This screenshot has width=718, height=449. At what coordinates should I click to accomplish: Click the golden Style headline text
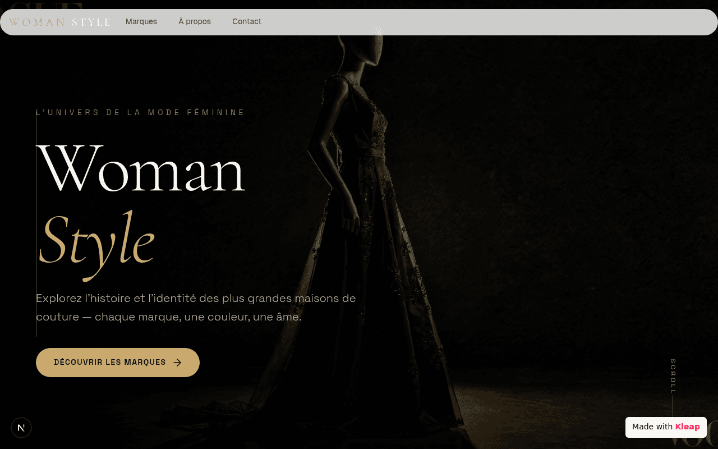tap(96, 245)
